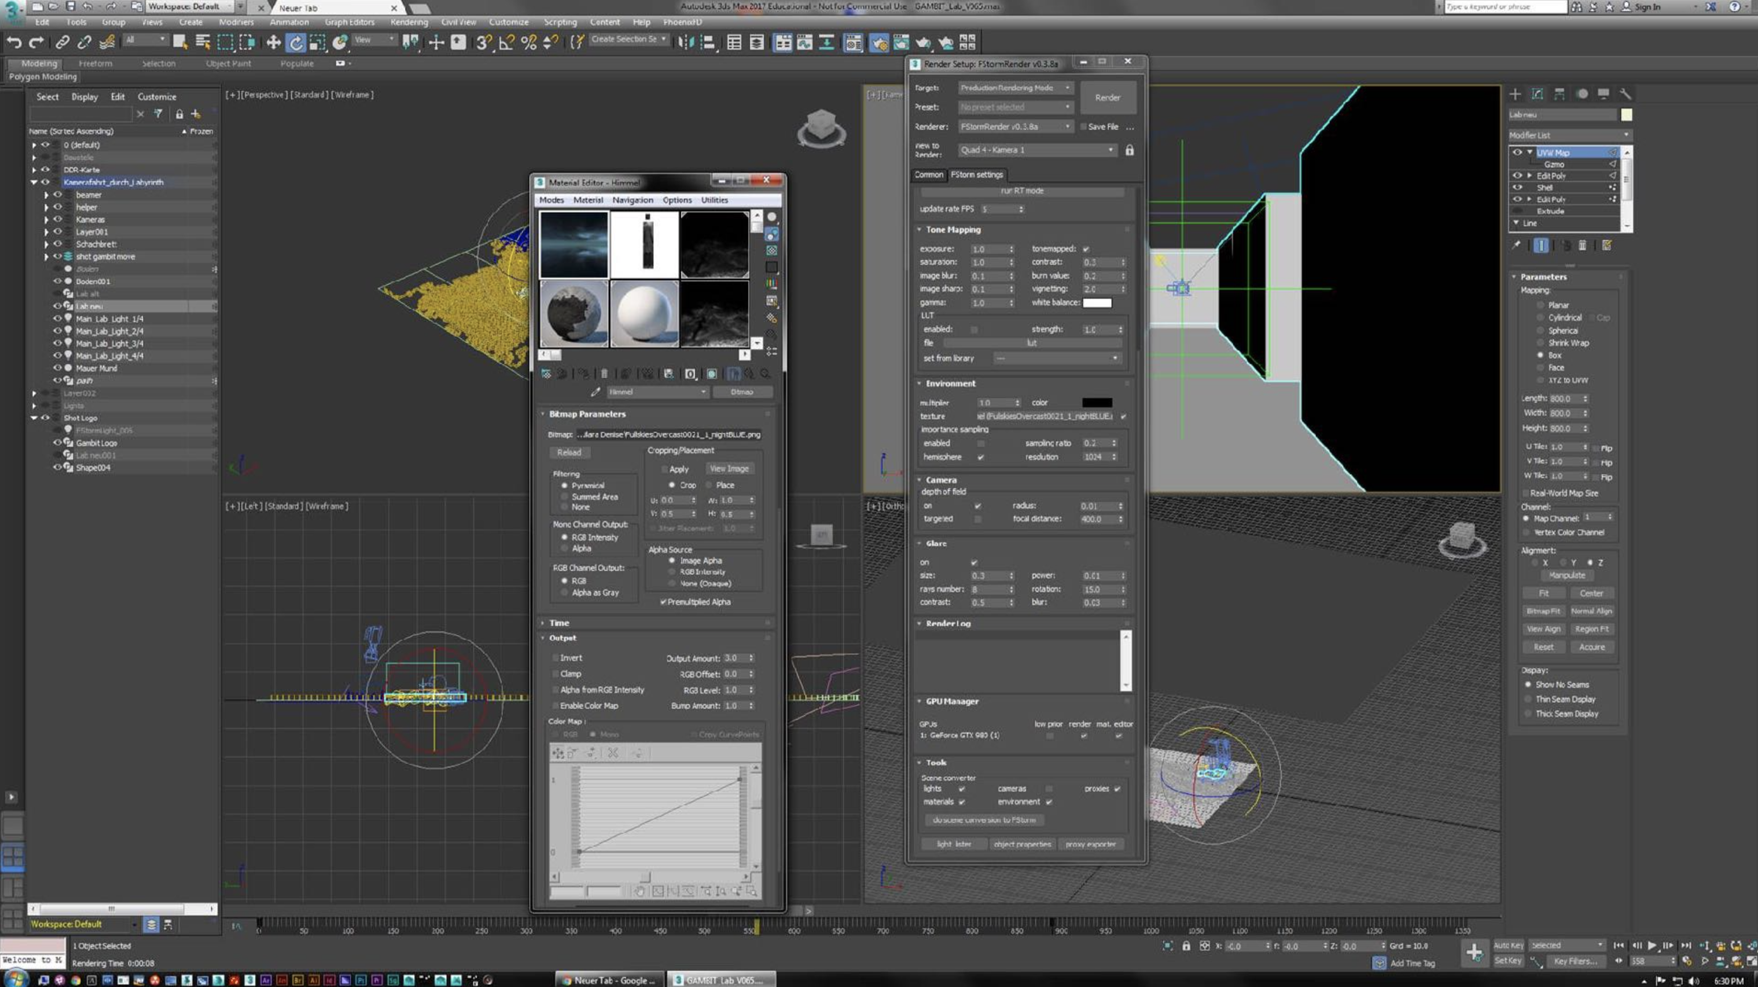Click the Undo arrow in main toolbar

[14, 42]
